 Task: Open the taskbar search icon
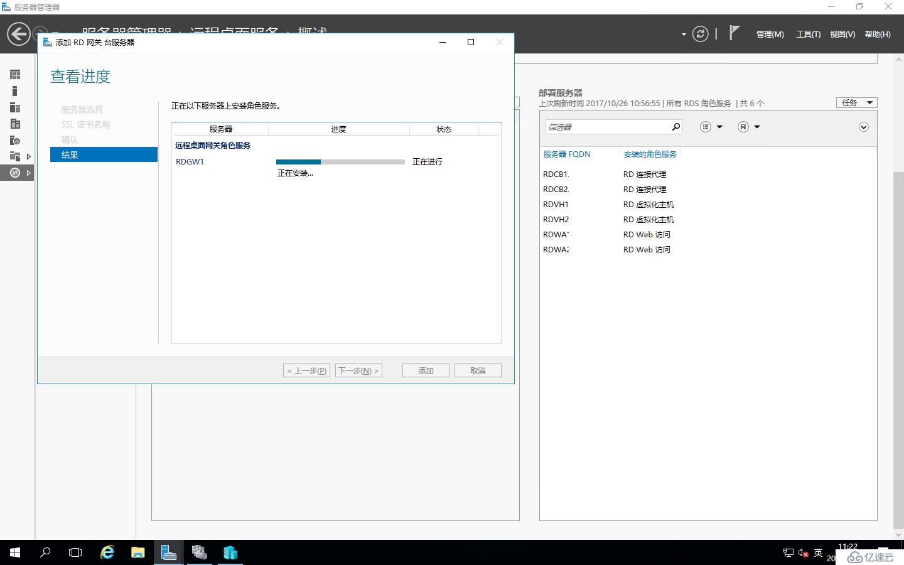[x=45, y=552]
